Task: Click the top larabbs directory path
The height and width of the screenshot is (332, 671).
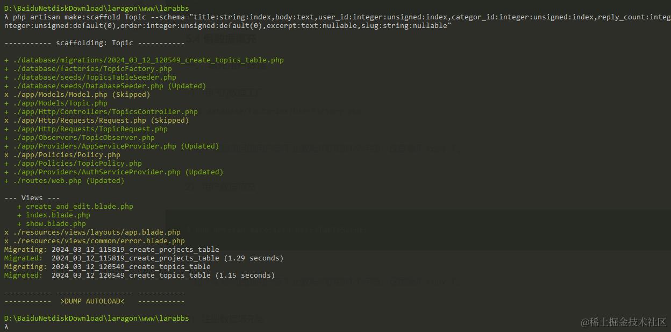Action: click(x=97, y=9)
